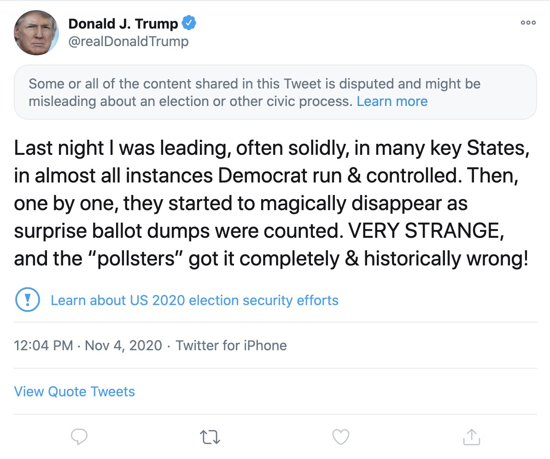Open the @realDonaldTrump handle link

[129, 41]
